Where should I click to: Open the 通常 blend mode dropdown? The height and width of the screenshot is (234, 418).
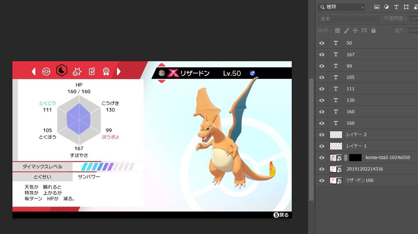point(349,19)
